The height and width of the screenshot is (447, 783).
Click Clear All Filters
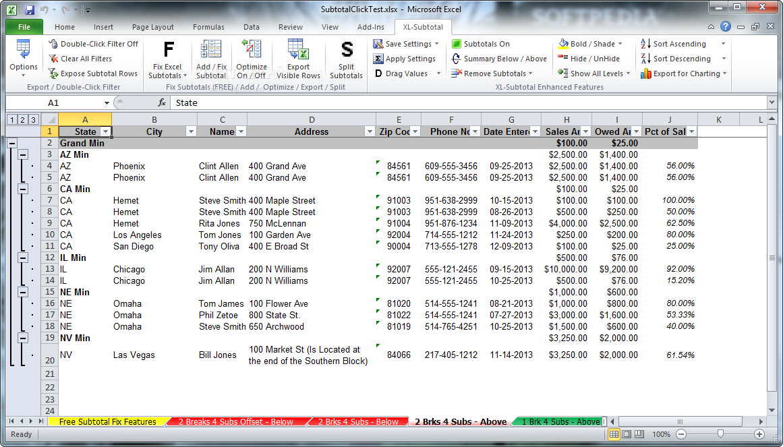tap(80, 59)
